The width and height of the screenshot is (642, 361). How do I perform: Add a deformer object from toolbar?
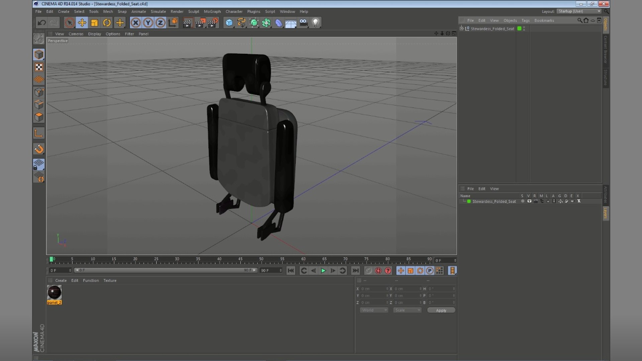[x=279, y=23]
